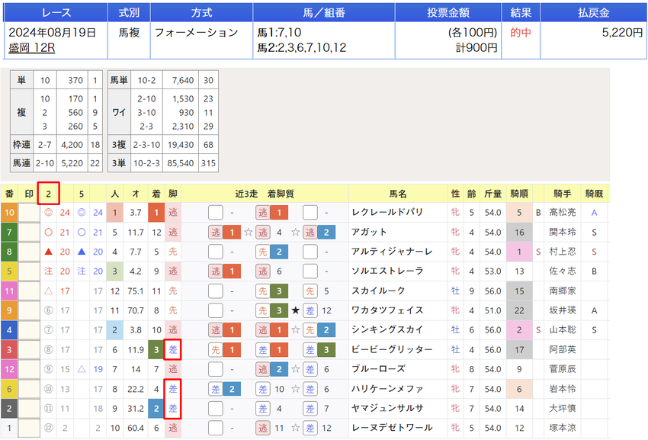The image size is (648, 440).
Task: Click the green number 7 badge
Action: (x=9, y=232)
